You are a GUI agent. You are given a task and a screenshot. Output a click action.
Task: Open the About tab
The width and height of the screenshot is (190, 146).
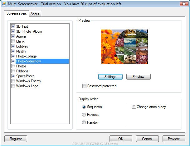pos(35,14)
